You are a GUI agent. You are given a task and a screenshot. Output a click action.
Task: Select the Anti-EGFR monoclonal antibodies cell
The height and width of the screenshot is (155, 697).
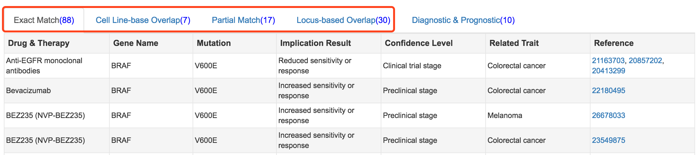click(57, 66)
